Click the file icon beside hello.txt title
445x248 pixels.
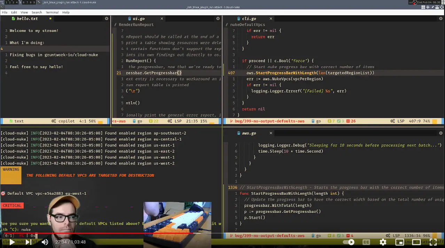(14, 18)
